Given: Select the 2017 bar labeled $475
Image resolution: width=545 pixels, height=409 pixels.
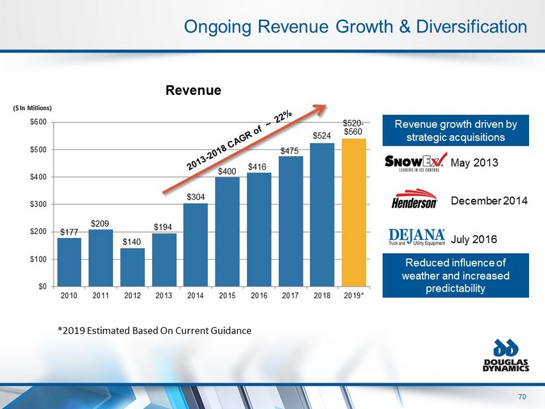Looking at the screenshot, I should tap(290, 221).
